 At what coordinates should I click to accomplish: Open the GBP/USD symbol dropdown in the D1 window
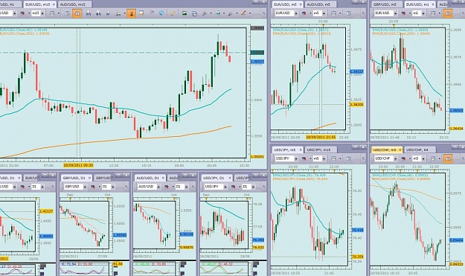tap(85, 187)
